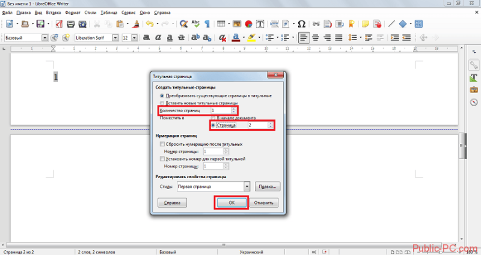Toggle formatting marks pilcrow icon

[207, 24]
